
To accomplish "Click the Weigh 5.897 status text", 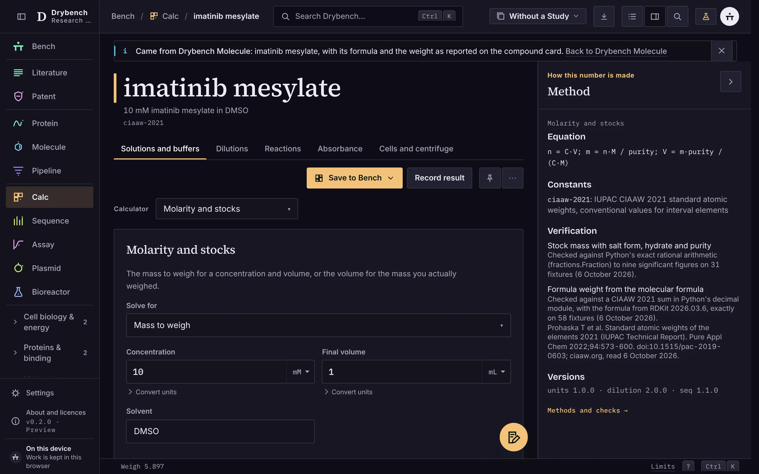I will coord(142,466).
